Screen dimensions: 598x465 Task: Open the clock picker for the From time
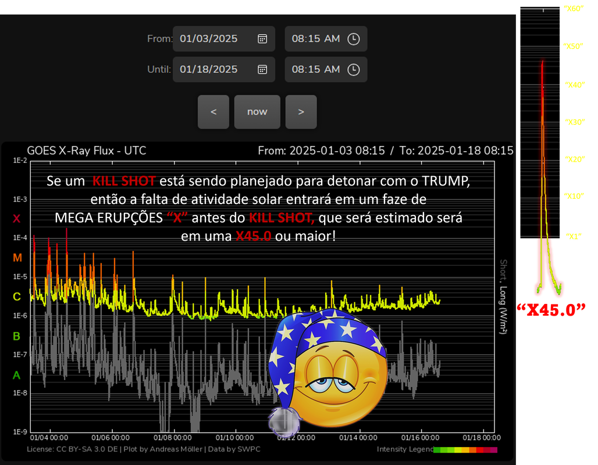click(x=354, y=39)
